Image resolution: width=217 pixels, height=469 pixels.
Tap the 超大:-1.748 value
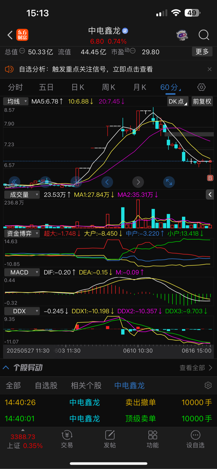coord(62,233)
